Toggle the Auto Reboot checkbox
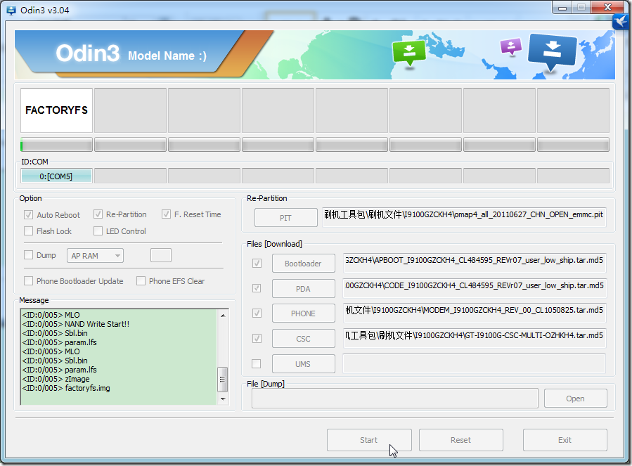This screenshot has height=466, width=632. tap(28, 215)
